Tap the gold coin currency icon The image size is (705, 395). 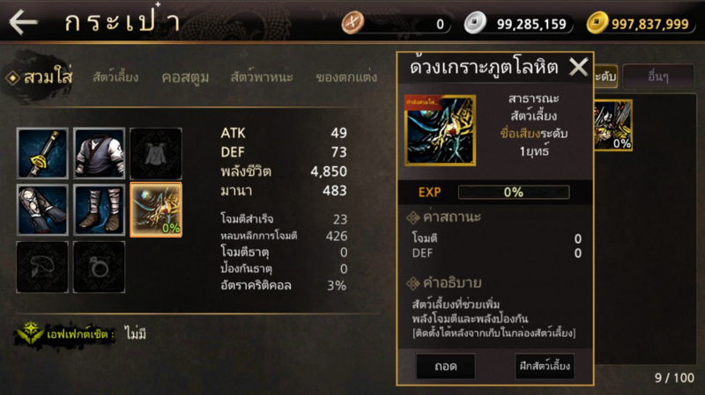pyautogui.click(x=597, y=23)
